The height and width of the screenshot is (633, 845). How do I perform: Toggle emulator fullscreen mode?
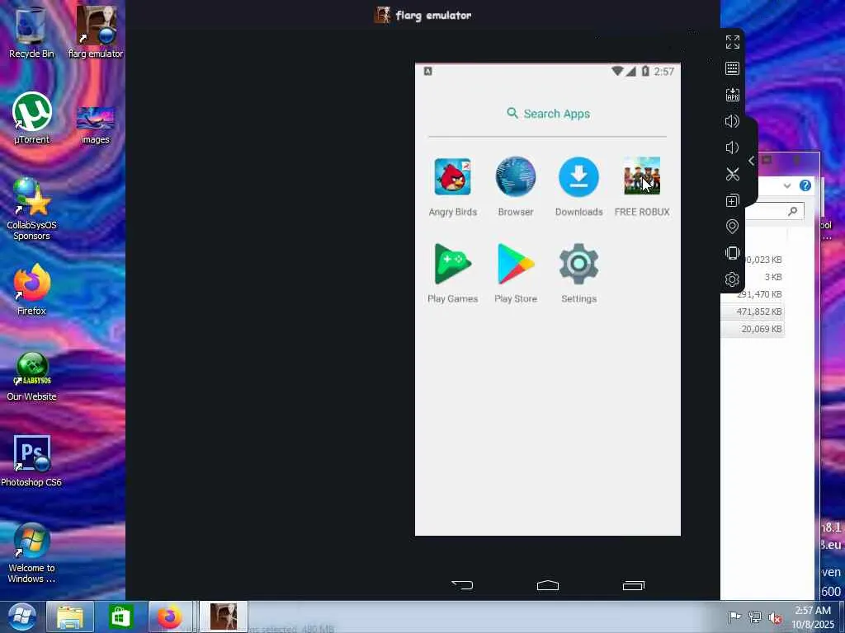733,42
